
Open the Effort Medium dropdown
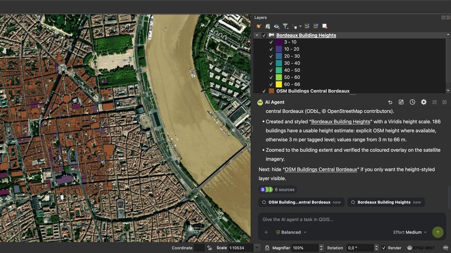click(410, 232)
